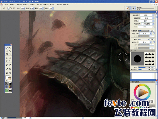Screen dimensions: 158x119
Task: Open the brush selector flyout arrow
Action: pyautogui.click(x=156, y=7)
